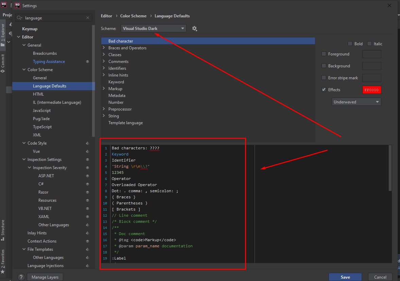Viewport: 400px width, 281px height.
Task: Collapse the Editor settings node
Action: (x=19, y=37)
